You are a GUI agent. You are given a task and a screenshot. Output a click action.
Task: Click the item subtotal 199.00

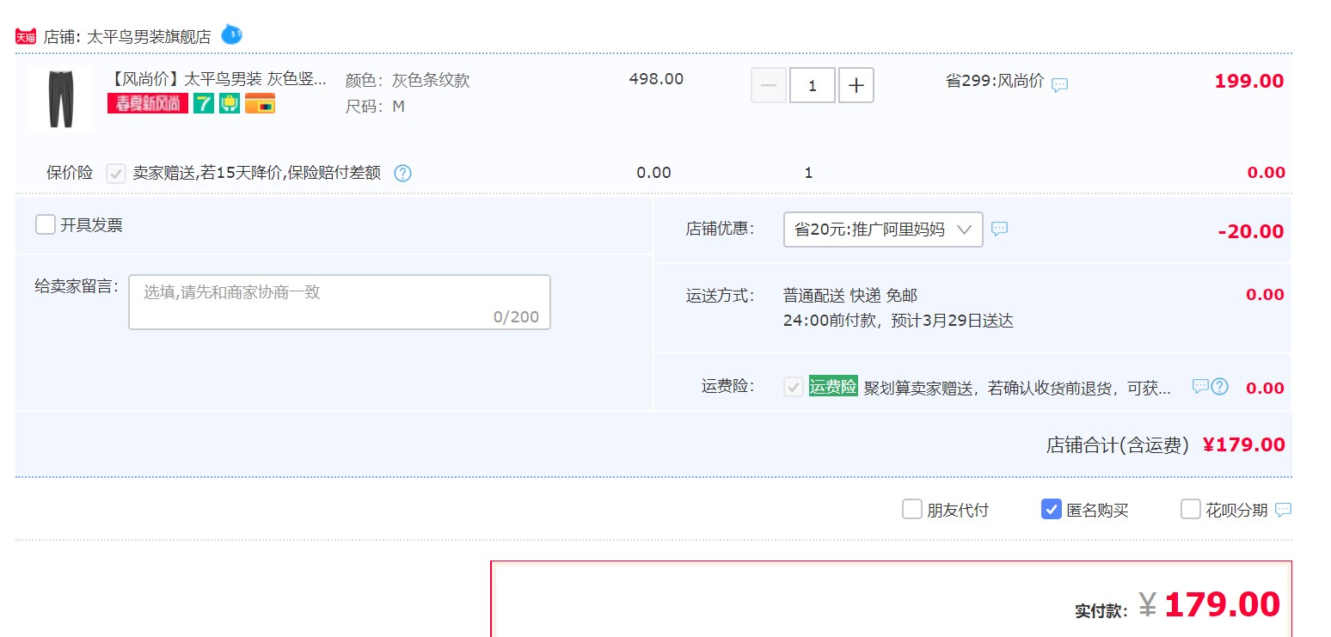point(1249,82)
